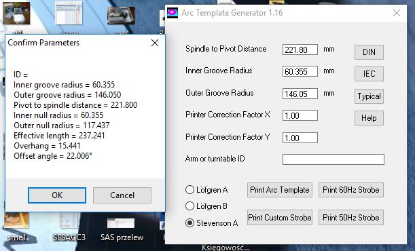Apply IEC groove radius preset
The width and height of the screenshot is (415, 251).
369,74
